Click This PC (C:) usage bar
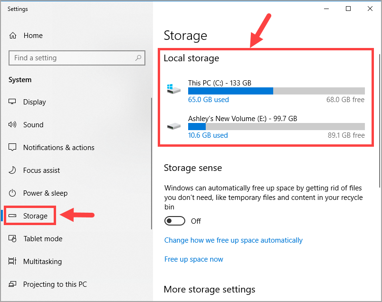Viewport: 382px width, 302px height. [276, 91]
